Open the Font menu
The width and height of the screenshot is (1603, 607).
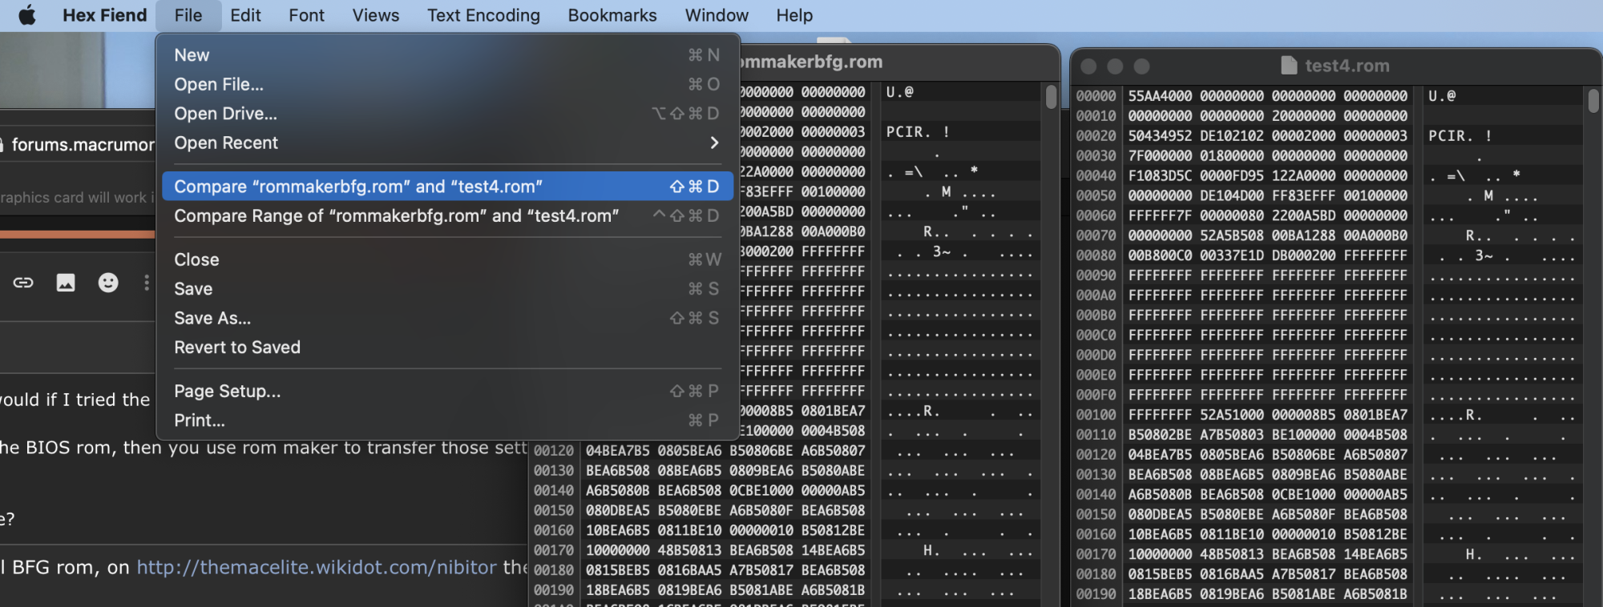tap(306, 15)
